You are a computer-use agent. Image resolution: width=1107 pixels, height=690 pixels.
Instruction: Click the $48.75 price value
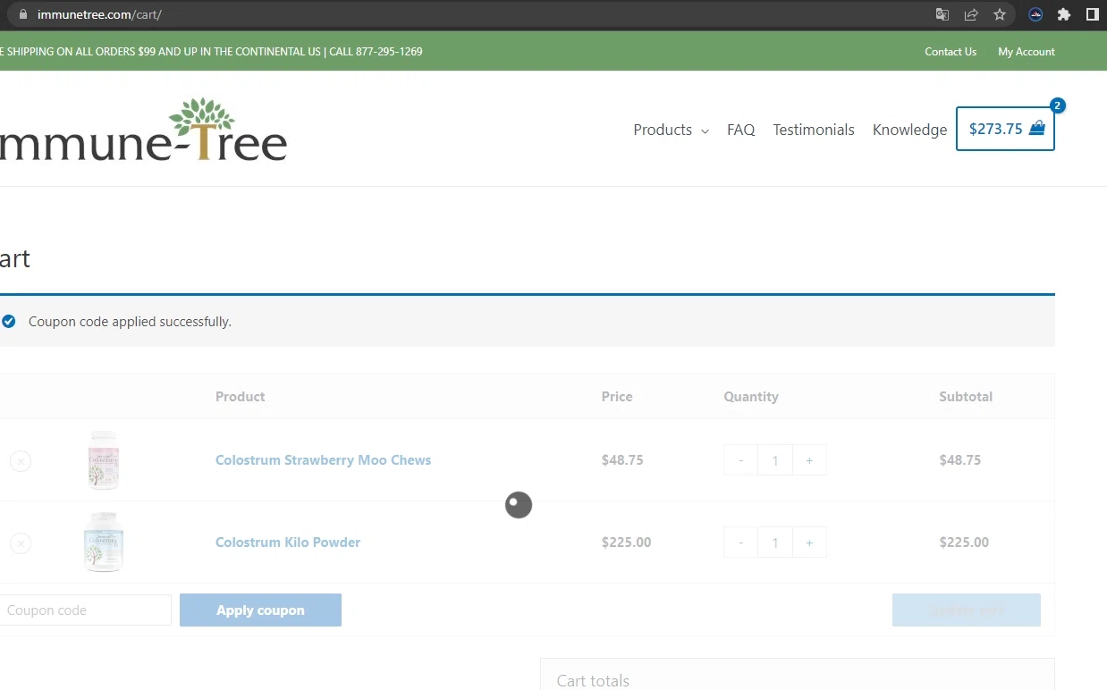pyautogui.click(x=622, y=460)
